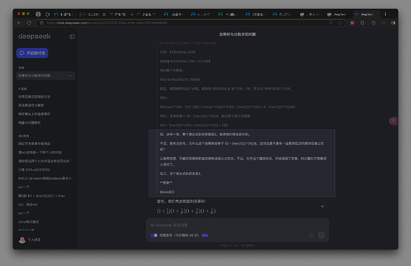Screen dimensions: 411x266
Task: Collapse the DeepSeek sidebar panel icon
Action: point(72,37)
